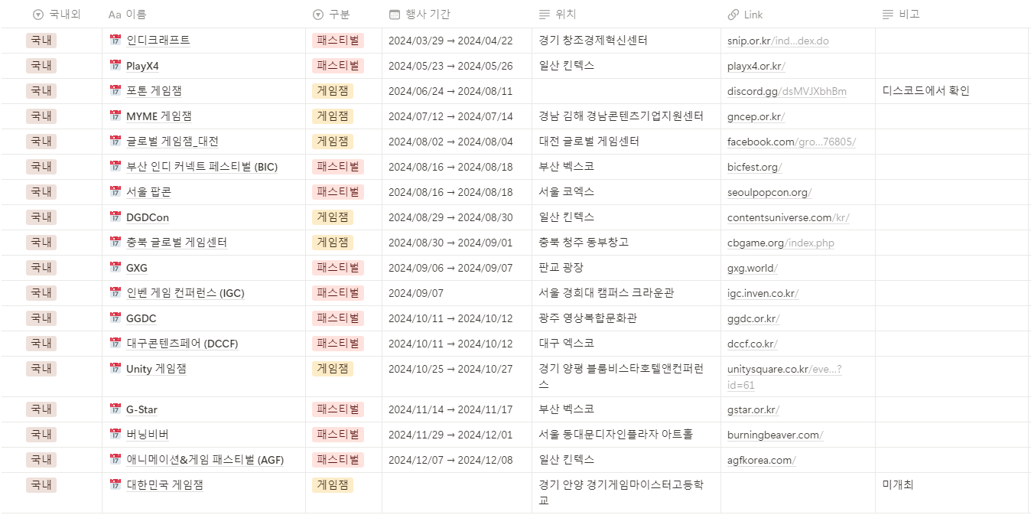This screenshot has height=515, width=1031.
Task: Click 패스티벌 tag in G-Star row
Action: pos(338,409)
